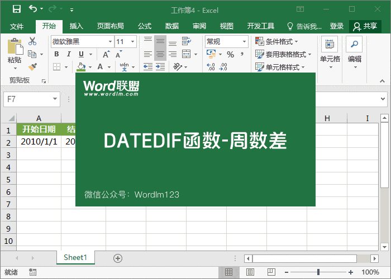Screen dimensions: 391x279
Task: Open the 公式 ribbon tab
Action: [145, 26]
